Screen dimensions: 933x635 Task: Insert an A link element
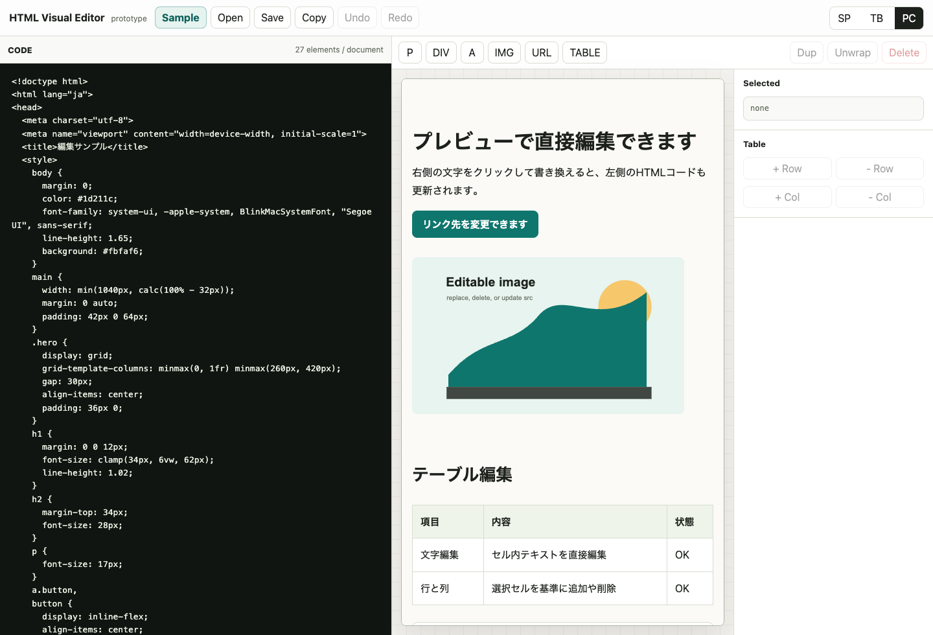coord(472,52)
